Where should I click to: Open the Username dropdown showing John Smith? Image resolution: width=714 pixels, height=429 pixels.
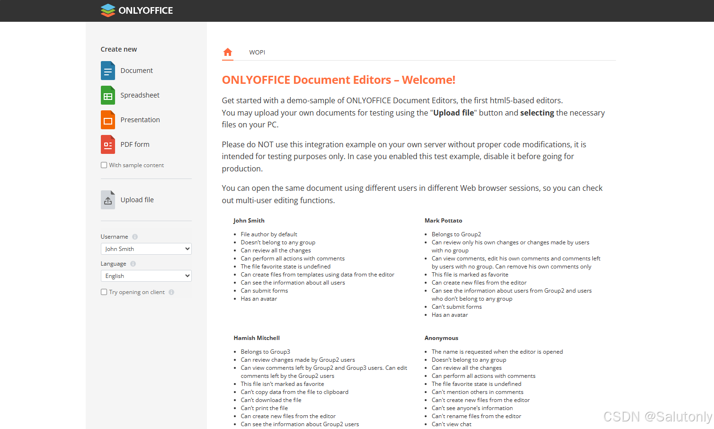(146, 249)
